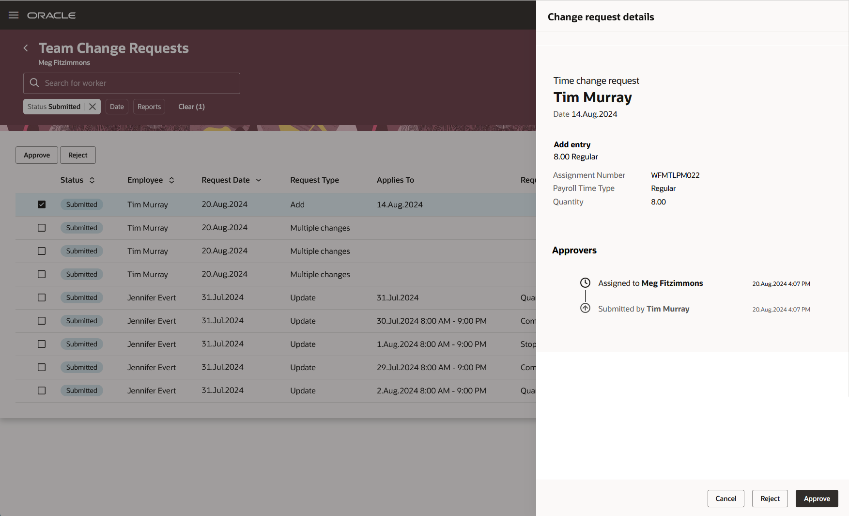849x516 pixels.
Task: Check the fourth Tim Murray row checkbox
Action: [x=42, y=274]
